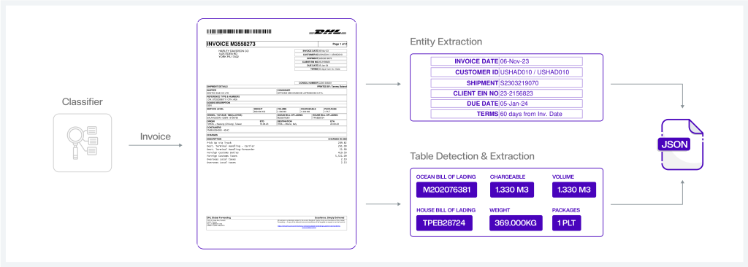This screenshot has width=748, height=267.
Task: Select the 'Invoice' label beside the classifier
Action: coord(156,137)
